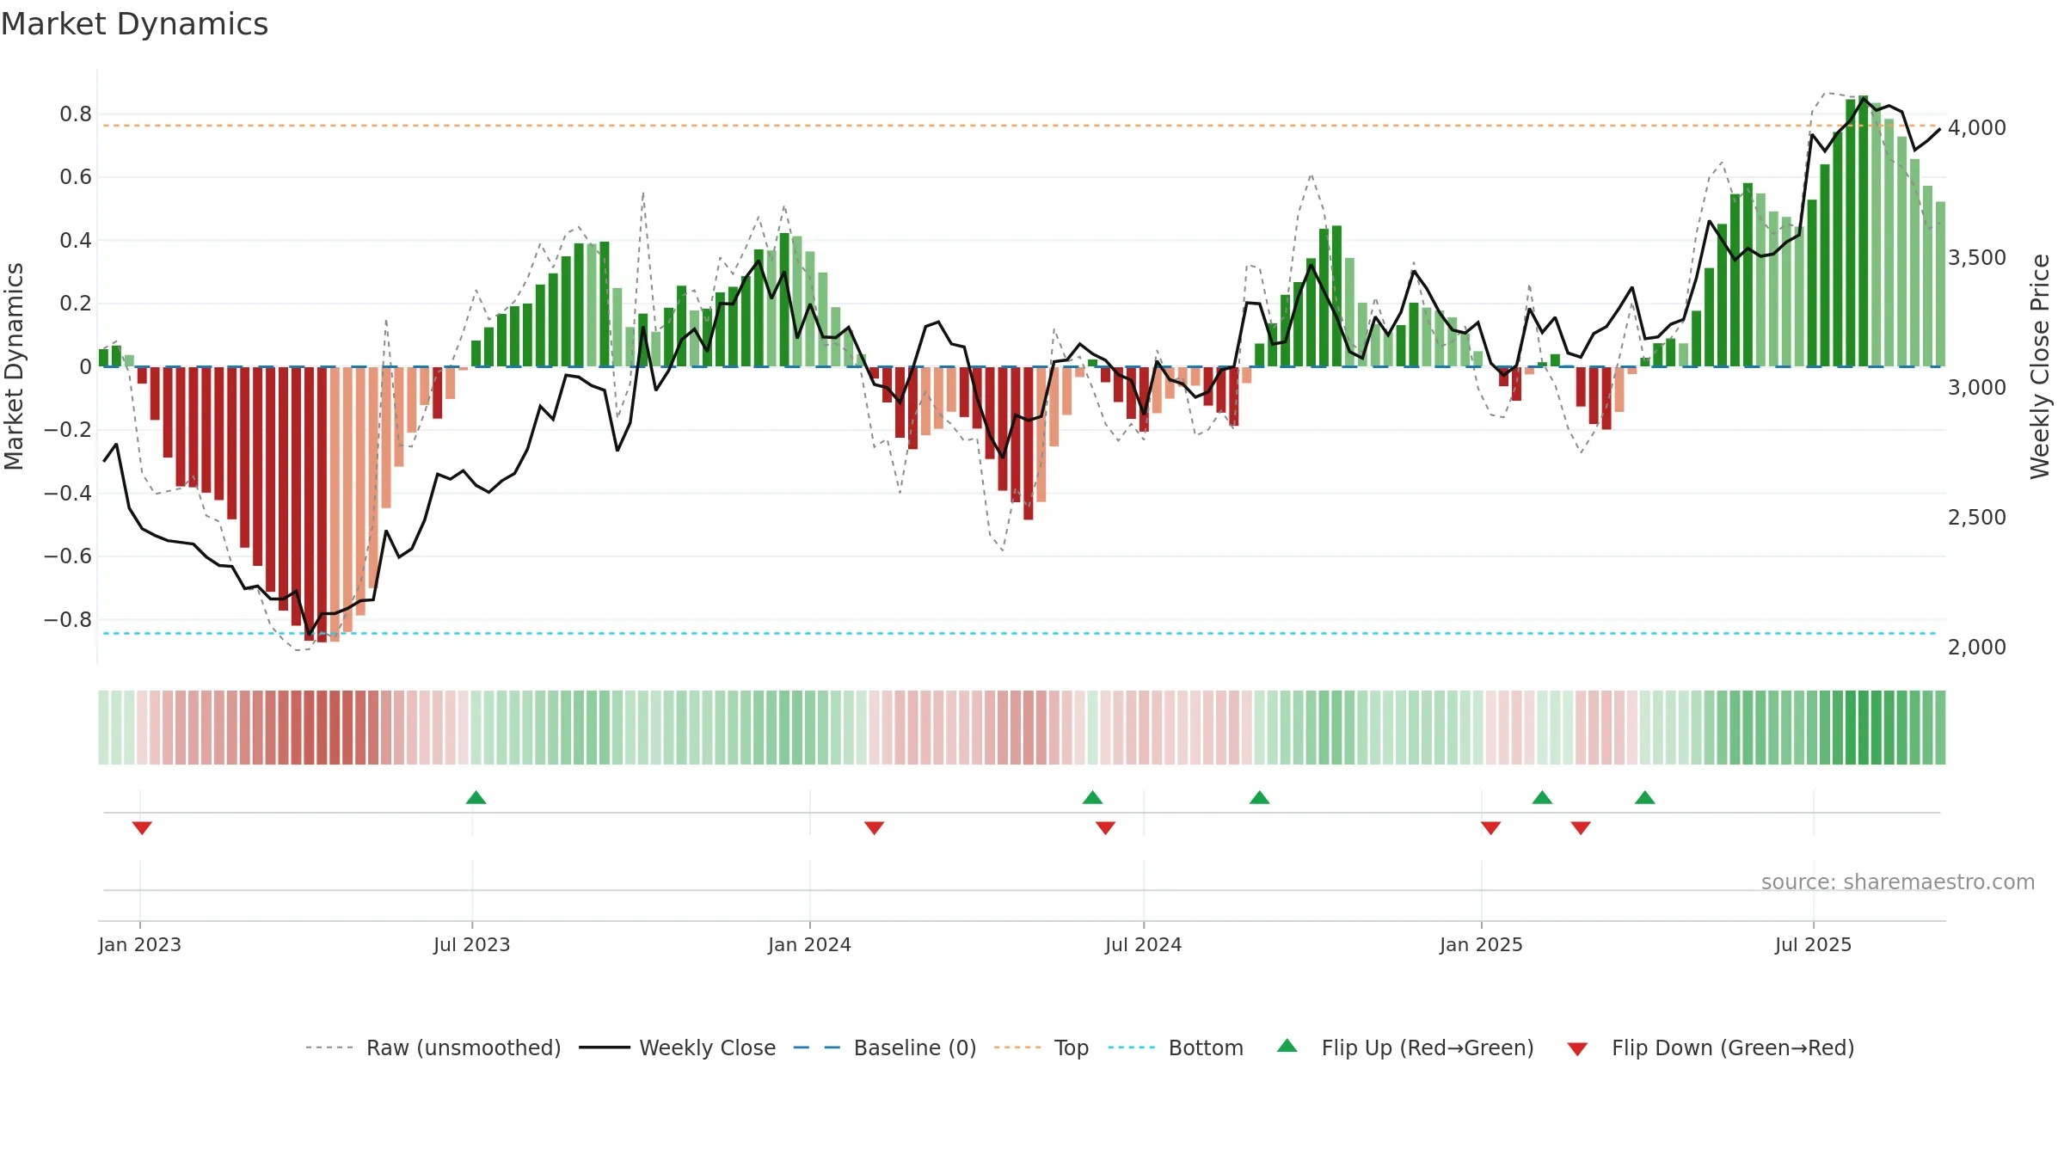
Task: Click the 0 left axis tick label
Action: coord(85,367)
